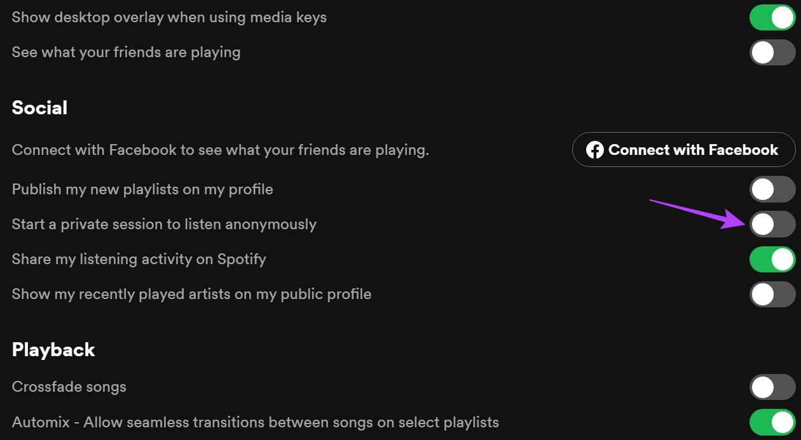Screen dimensions: 801x440
Task: Disable the desktop overlay for media keys toggle
Action: (x=772, y=17)
